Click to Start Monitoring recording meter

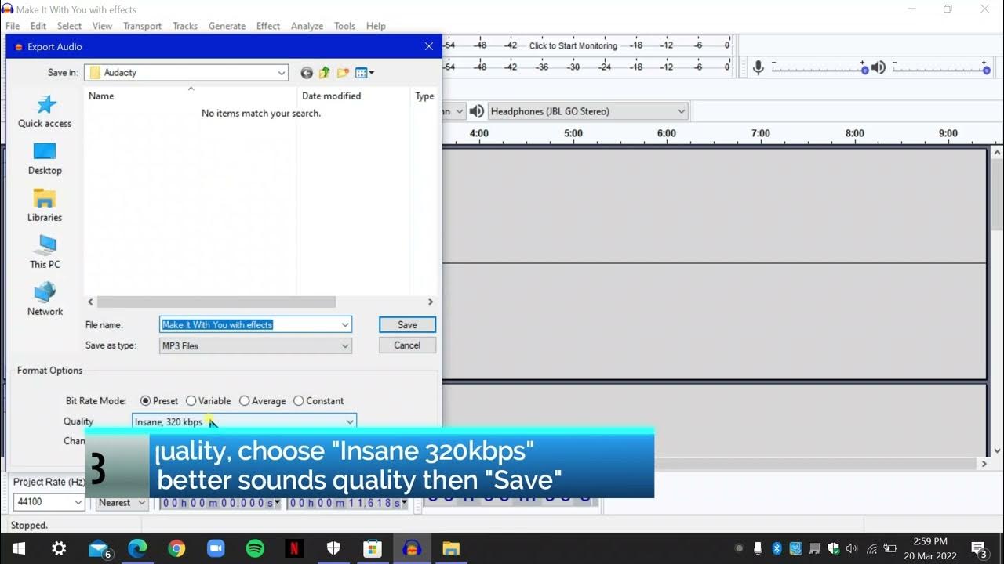pyautogui.click(x=573, y=45)
